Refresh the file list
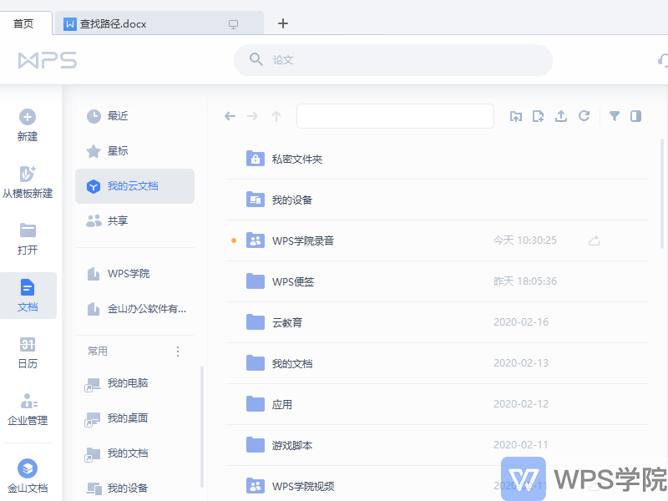 tap(584, 116)
